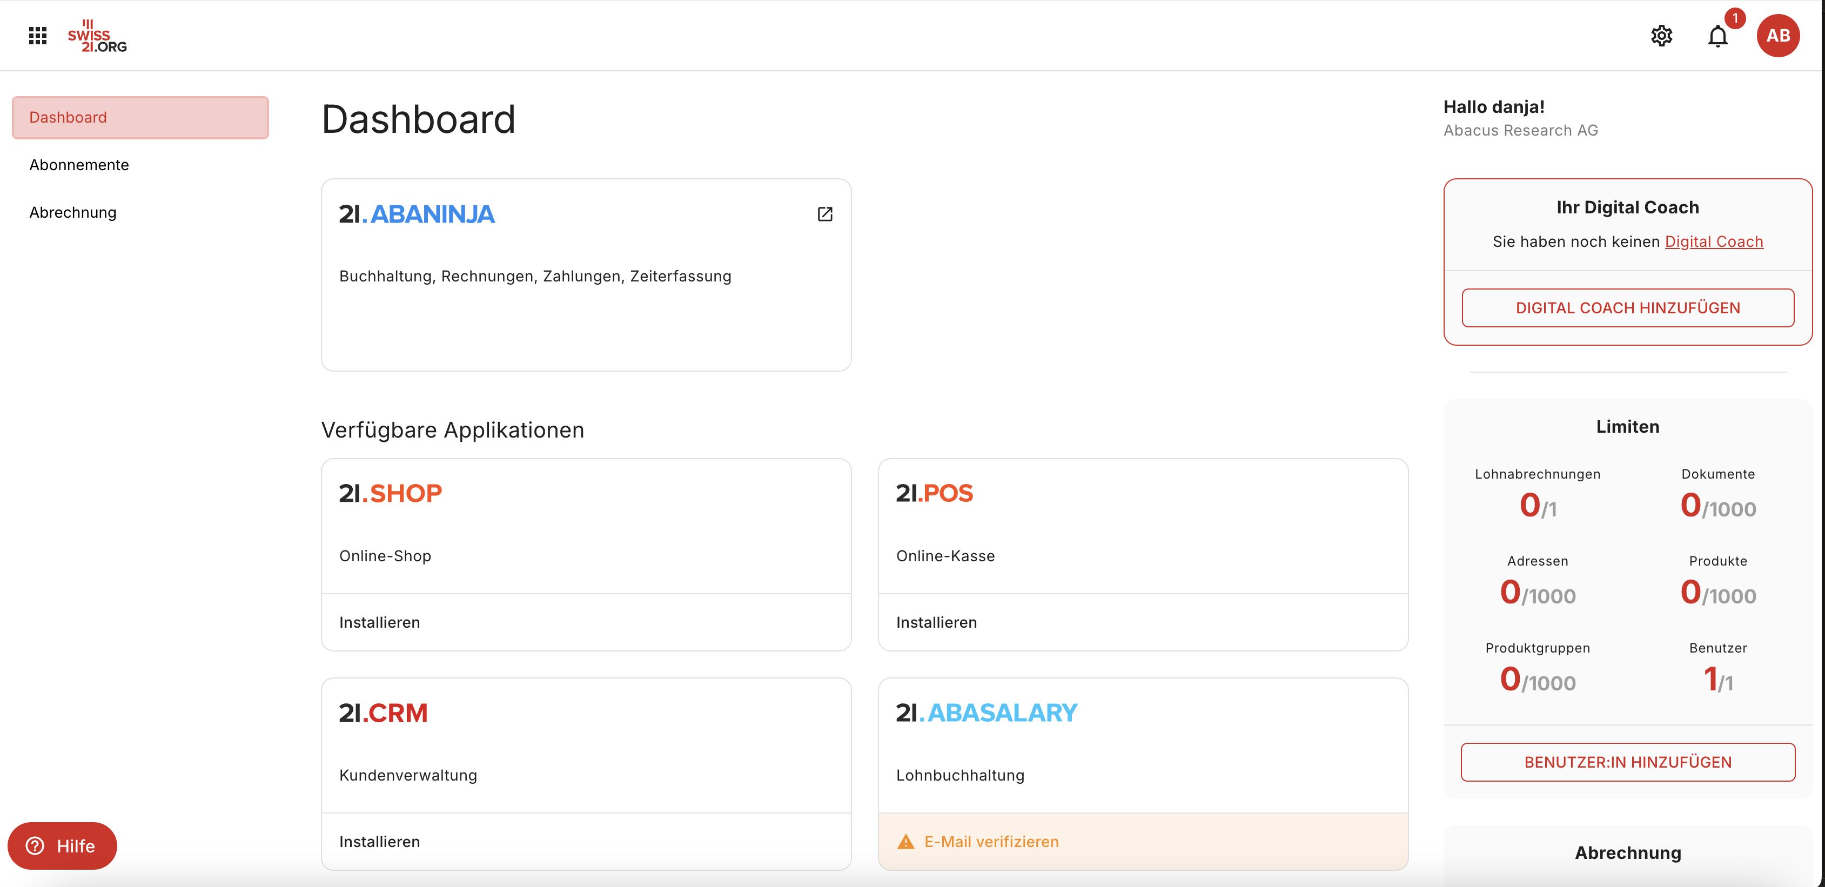Install the 21.CRM application
1825x887 pixels.
380,842
